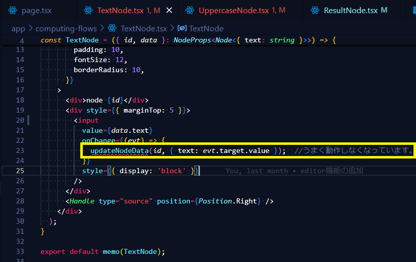Image resolution: width=416 pixels, height=262 pixels.
Task: Close the TextNode.tsx tab
Action: [169, 10]
